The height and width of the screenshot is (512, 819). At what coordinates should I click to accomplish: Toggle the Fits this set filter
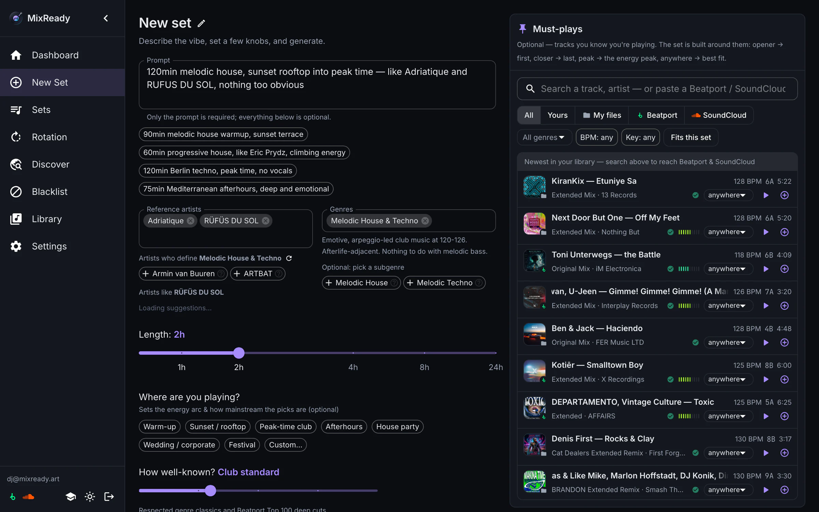691,138
